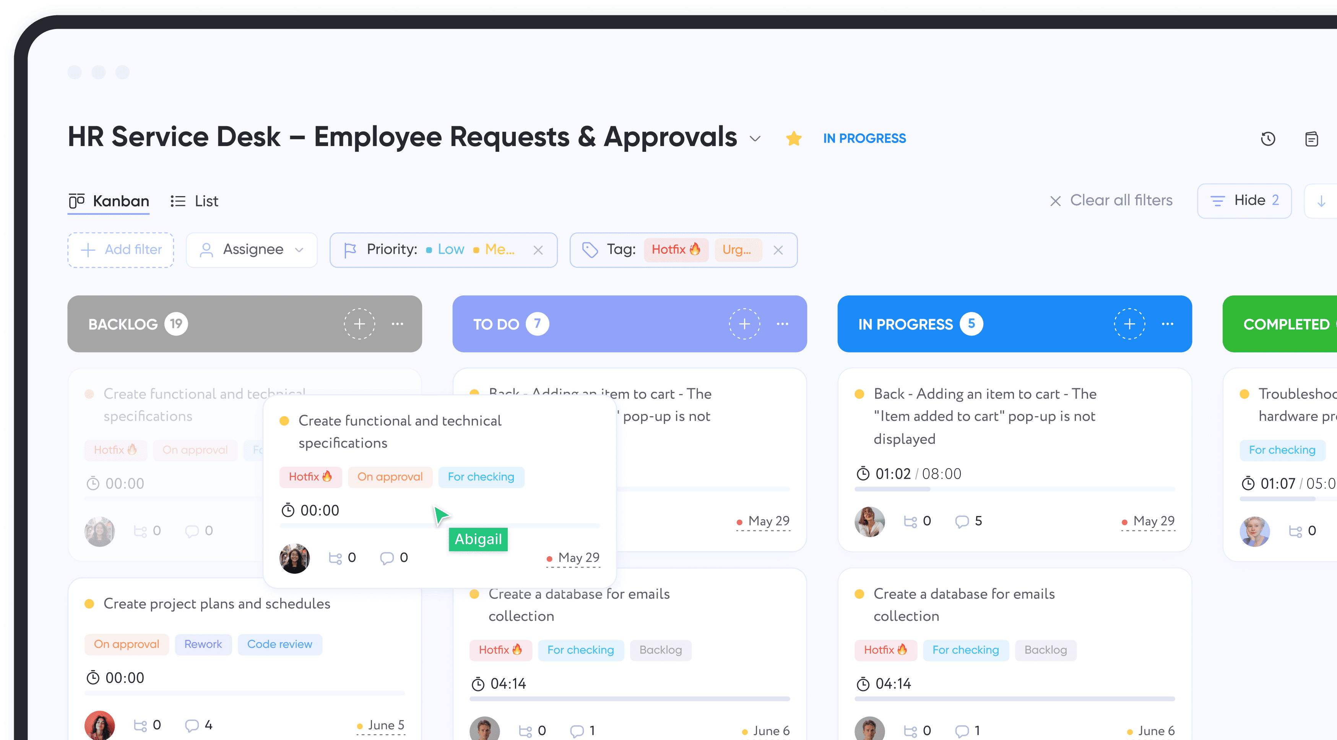Open the Assignee dropdown
Image resolution: width=1337 pixels, height=740 pixels.
[x=251, y=250]
